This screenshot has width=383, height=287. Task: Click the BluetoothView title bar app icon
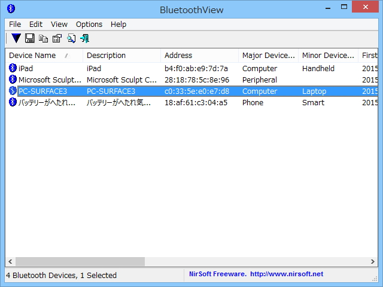tap(11, 9)
